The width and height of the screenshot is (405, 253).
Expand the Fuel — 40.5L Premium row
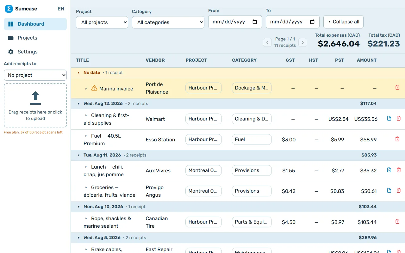(x=86, y=136)
